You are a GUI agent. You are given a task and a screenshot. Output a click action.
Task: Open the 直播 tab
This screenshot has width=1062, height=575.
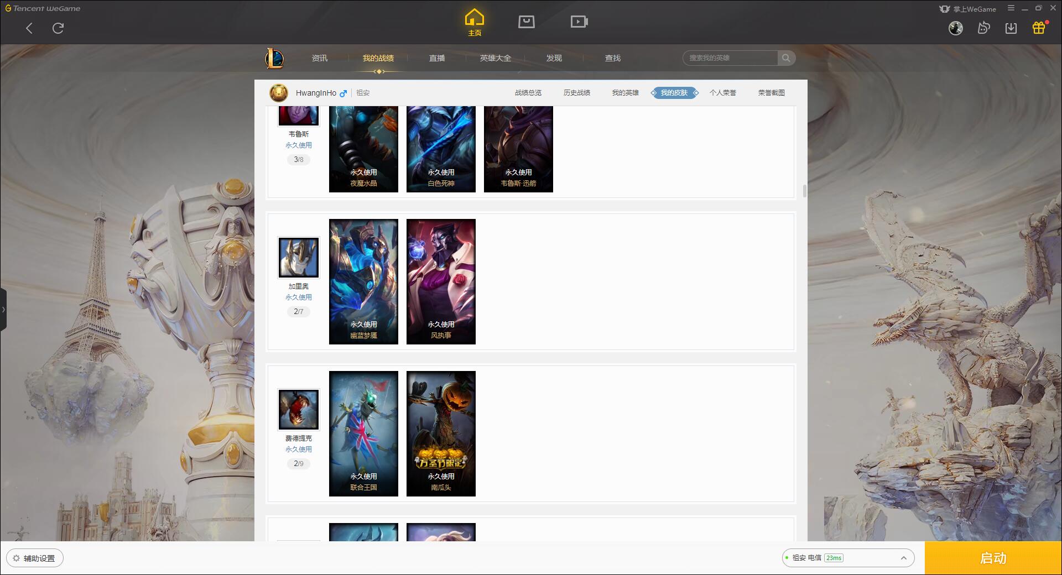pyautogui.click(x=437, y=58)
